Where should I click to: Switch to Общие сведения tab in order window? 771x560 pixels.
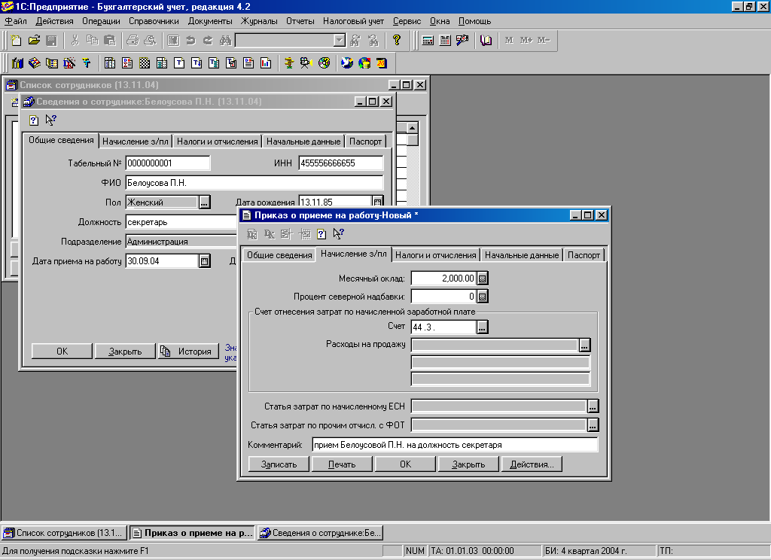tap(279, 254)
